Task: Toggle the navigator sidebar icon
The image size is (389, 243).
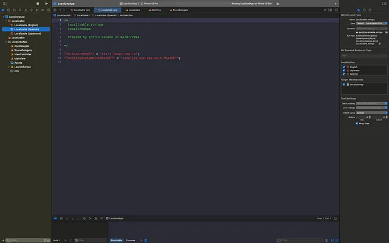Action: [5, 4]
